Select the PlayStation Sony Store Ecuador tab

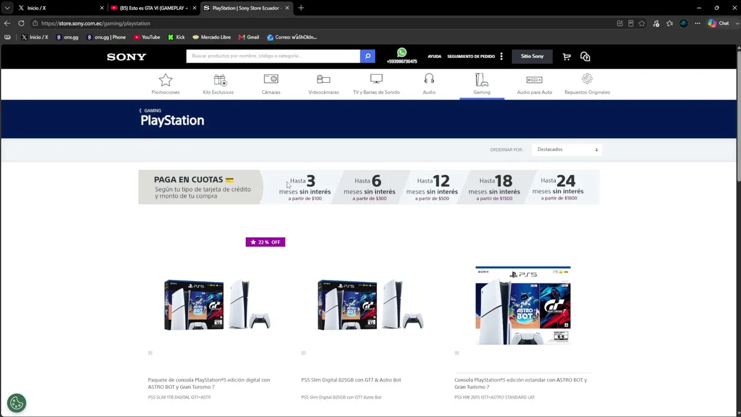(246, 8)
